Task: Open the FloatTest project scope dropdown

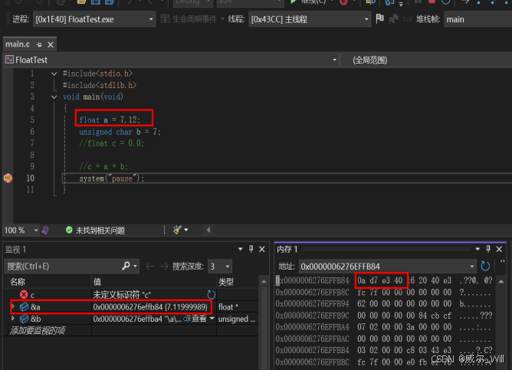Action: (171, 60)
